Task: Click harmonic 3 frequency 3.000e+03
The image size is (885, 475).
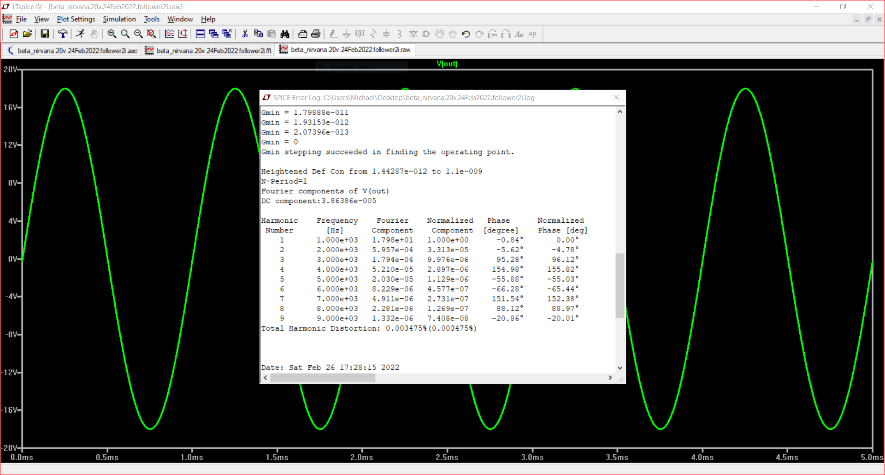Action: 337,260
